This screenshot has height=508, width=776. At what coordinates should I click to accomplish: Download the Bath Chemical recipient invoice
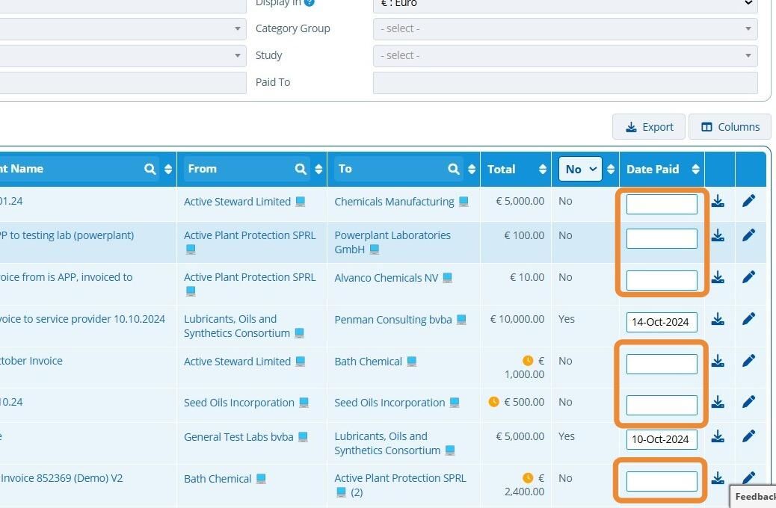[718, 361]
